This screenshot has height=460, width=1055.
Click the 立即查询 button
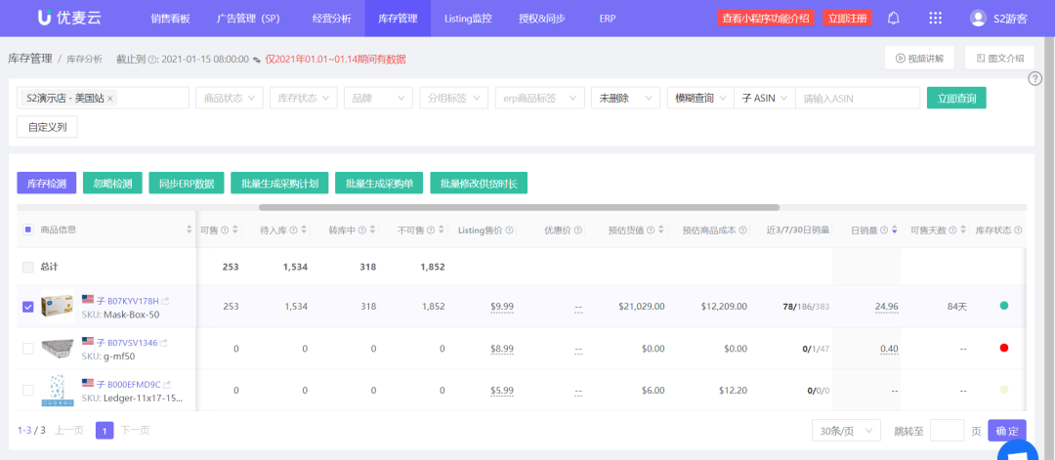point(955,99)
